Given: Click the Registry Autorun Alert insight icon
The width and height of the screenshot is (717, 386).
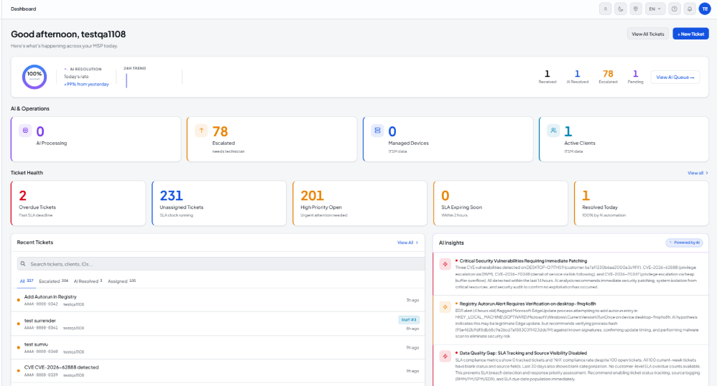Looking at the screenshot, I should coord(445,307).
